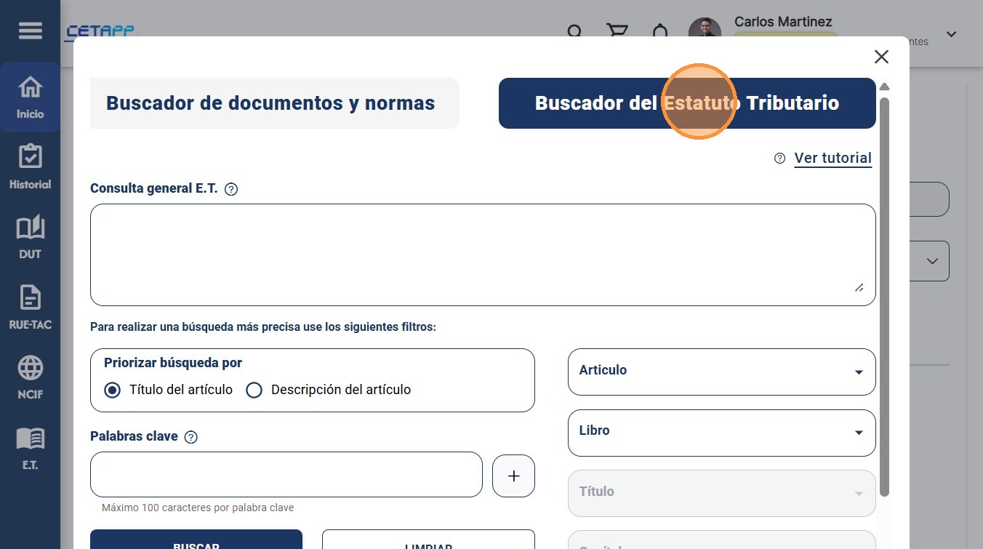
Task: Open the Historial sidebar icon
Action: (x=30, y=167)
